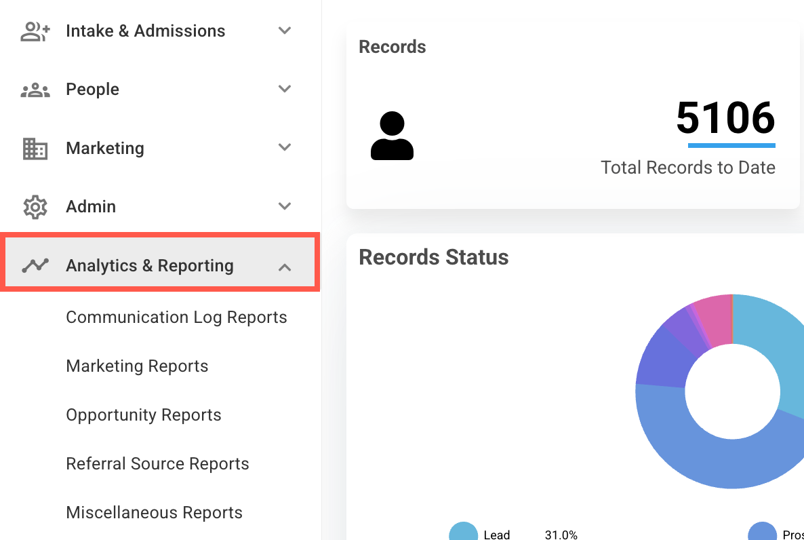
Task: Open Marketing Reports submenu link
Action: (x=137, y=366)
